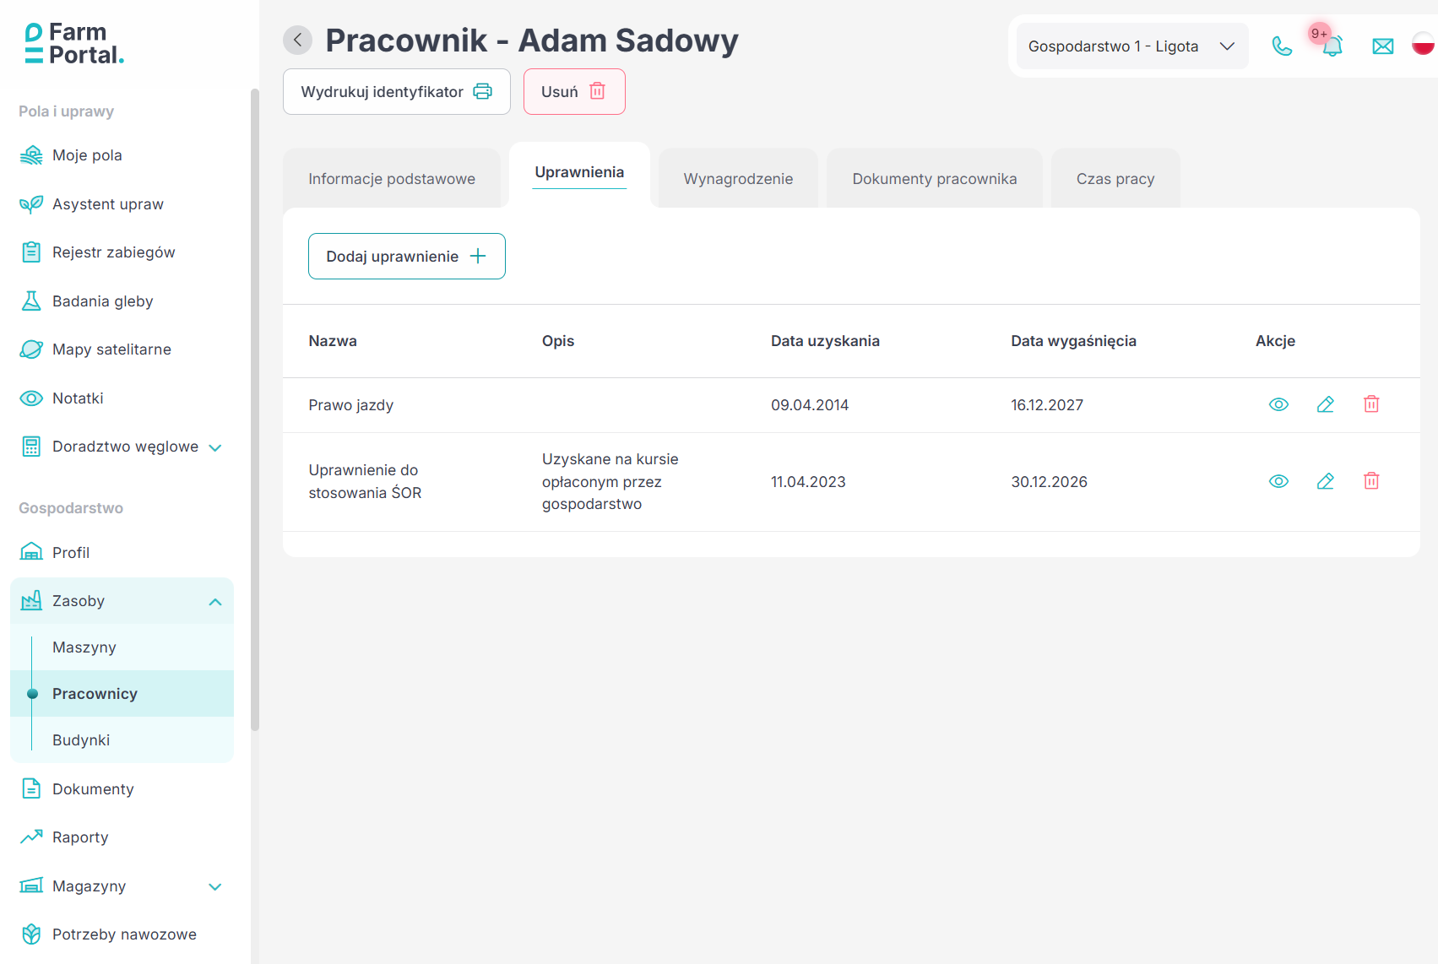Viewport: 1438px width, 964px height.
Task: Open the notifications bell
Action: coord(1332,46)
